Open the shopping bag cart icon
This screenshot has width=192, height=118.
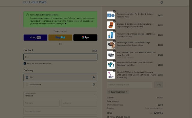coord(162,2)
